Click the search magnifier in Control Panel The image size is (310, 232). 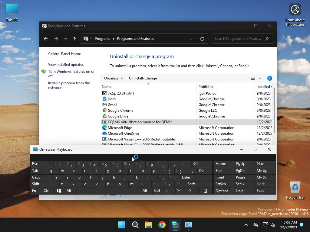coord(267,39)
